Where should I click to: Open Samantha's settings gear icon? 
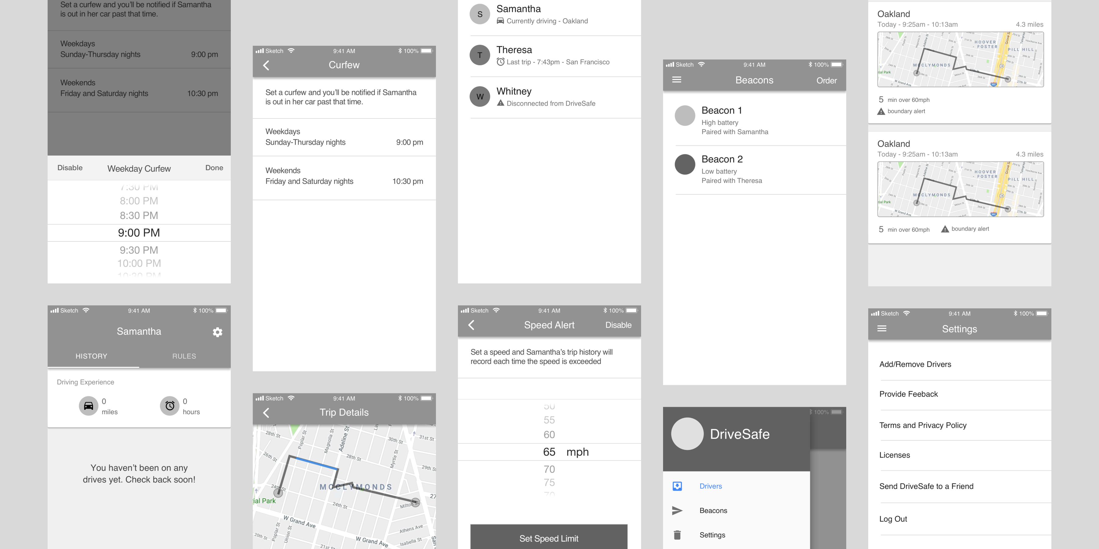coord(218,332)
